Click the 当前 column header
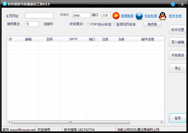The height and width of the screenshot is (133, 188). click(121, 39)
